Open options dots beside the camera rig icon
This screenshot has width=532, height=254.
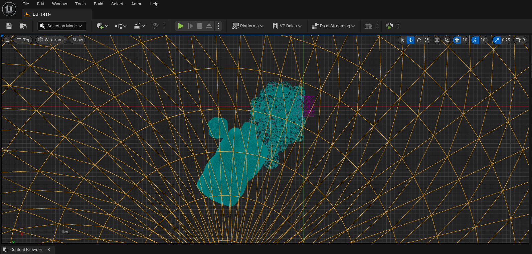tap(377, 26)
